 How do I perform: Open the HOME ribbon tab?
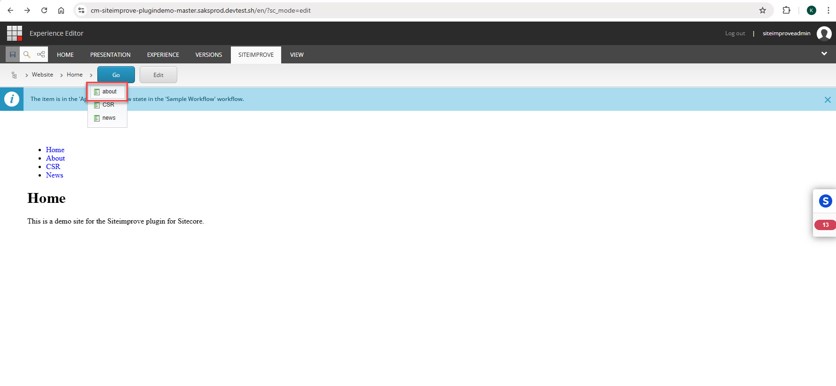click(x=65, y=55)
